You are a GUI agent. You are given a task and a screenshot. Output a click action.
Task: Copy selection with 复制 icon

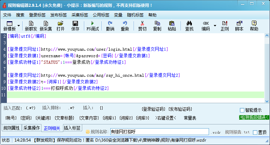157,23
